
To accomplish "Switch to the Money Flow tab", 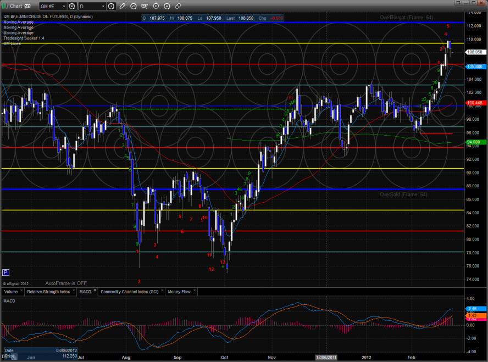I will 179,291.
